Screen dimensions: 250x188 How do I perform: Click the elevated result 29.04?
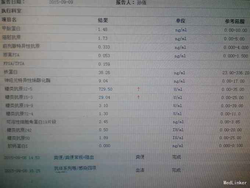[104, 97]
